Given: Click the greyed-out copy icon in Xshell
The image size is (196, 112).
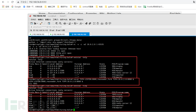Looking at the screenshot, I should [53, 23].
